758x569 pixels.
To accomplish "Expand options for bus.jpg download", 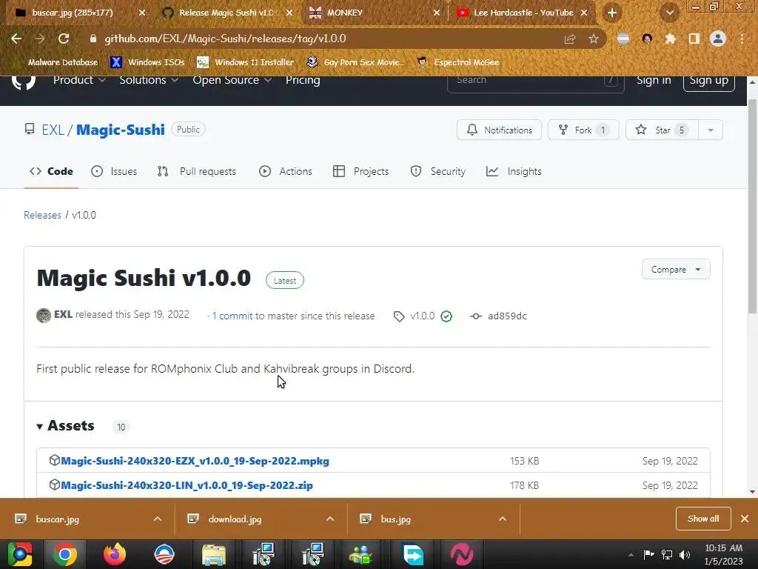I will point(503,519).
